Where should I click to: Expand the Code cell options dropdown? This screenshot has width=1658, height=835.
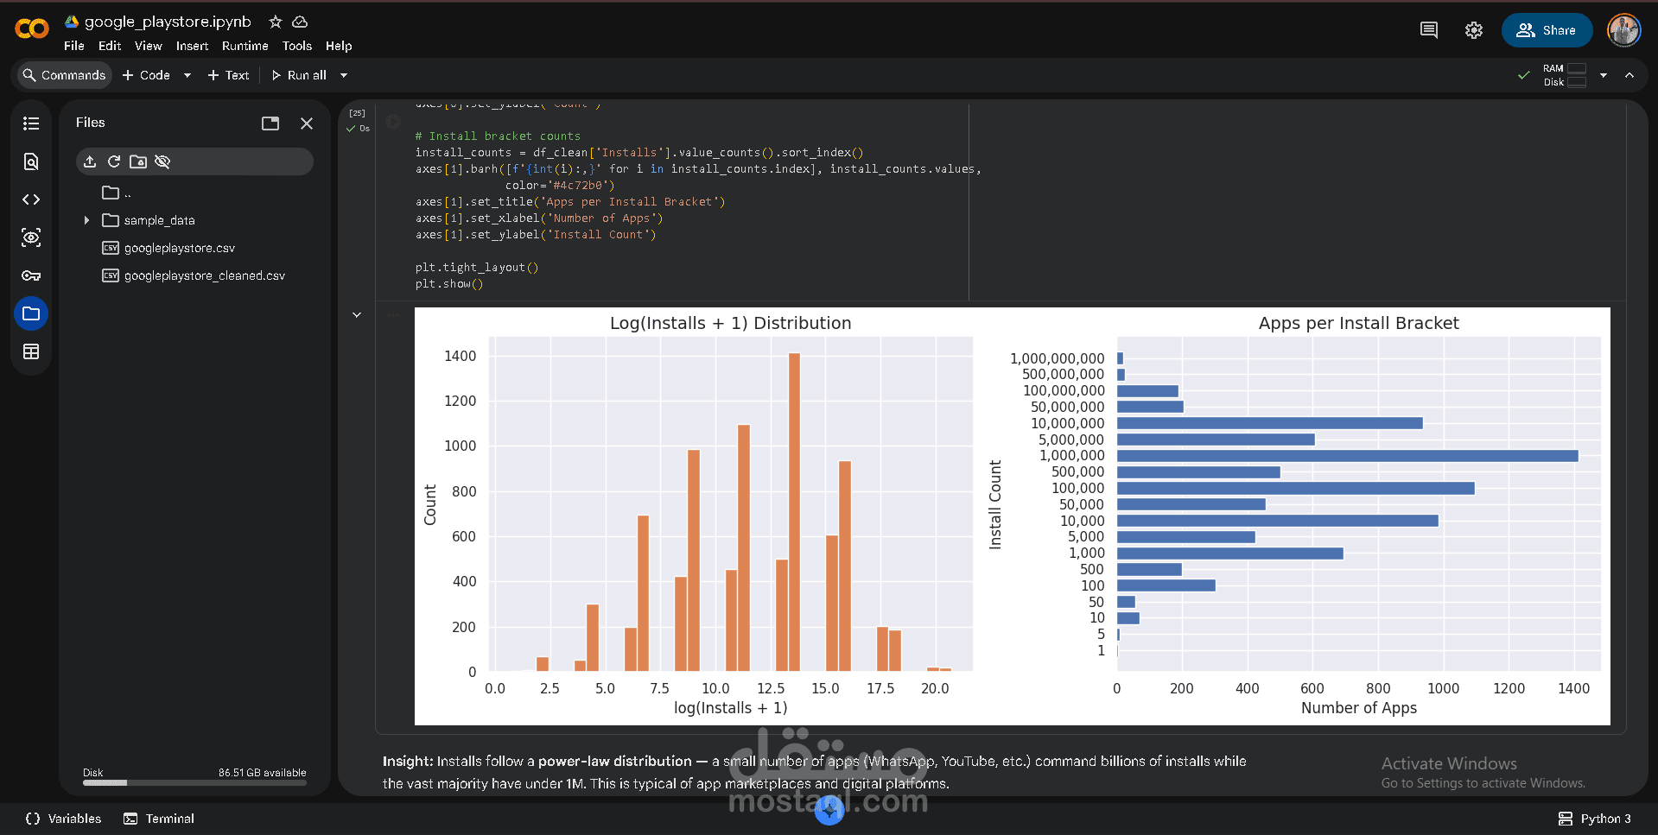click(187, 75)
